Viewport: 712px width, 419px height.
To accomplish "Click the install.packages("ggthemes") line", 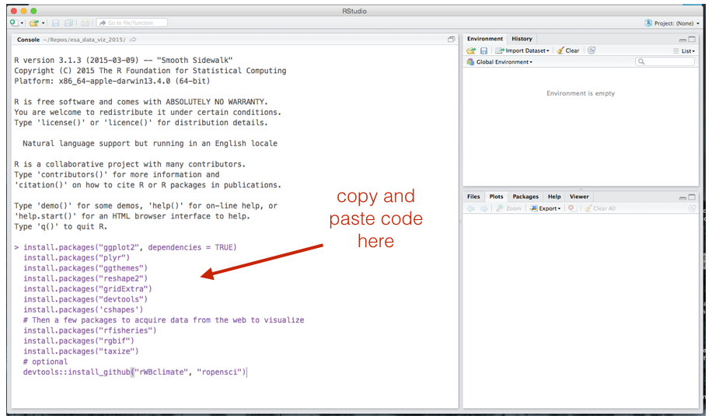I will (x=86, y=268).
